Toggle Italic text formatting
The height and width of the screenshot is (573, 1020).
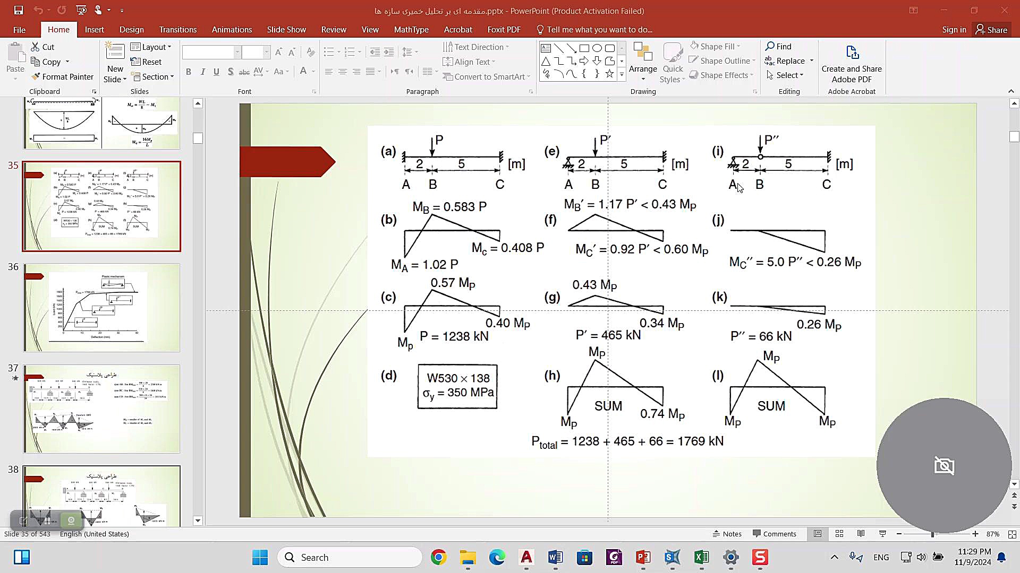(202, 72)
